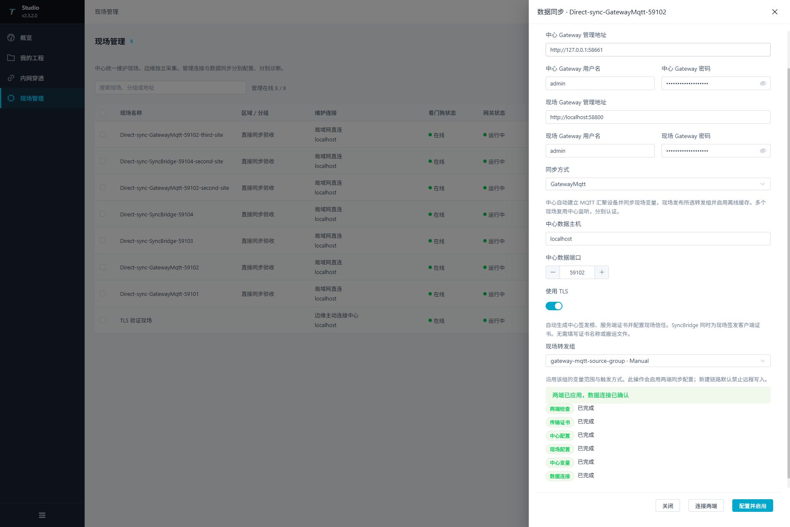790x527 pixels.
Task: Click the drawer's vertical scrollbar
Action: (x=788, y=272)
